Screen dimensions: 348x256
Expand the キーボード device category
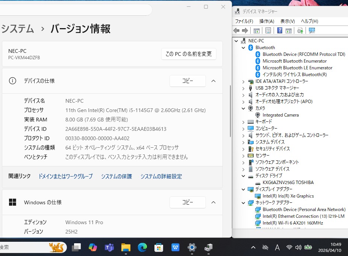[244, 122]
